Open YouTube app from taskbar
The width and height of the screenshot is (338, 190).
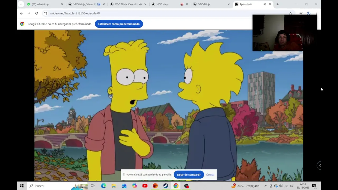point(145,186)
